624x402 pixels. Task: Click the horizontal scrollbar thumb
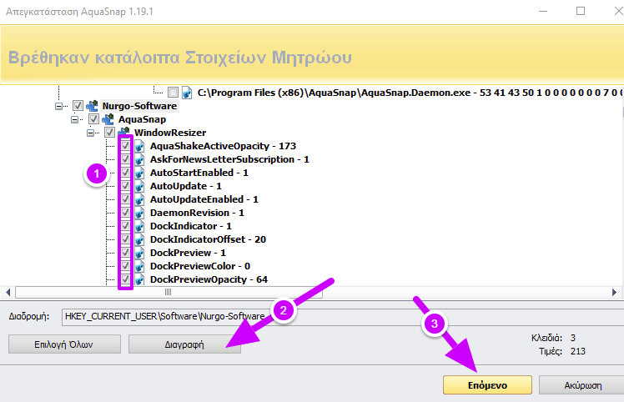point(169,292)
